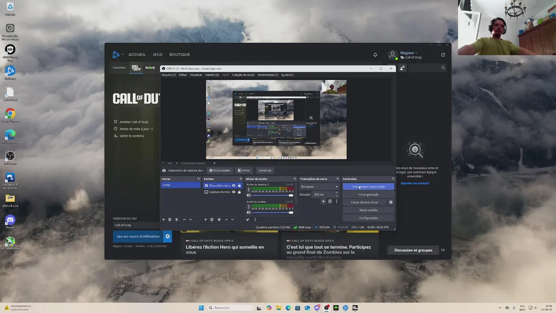Click Iniciar gravação button
556x313 pixels.
point(368,194)
